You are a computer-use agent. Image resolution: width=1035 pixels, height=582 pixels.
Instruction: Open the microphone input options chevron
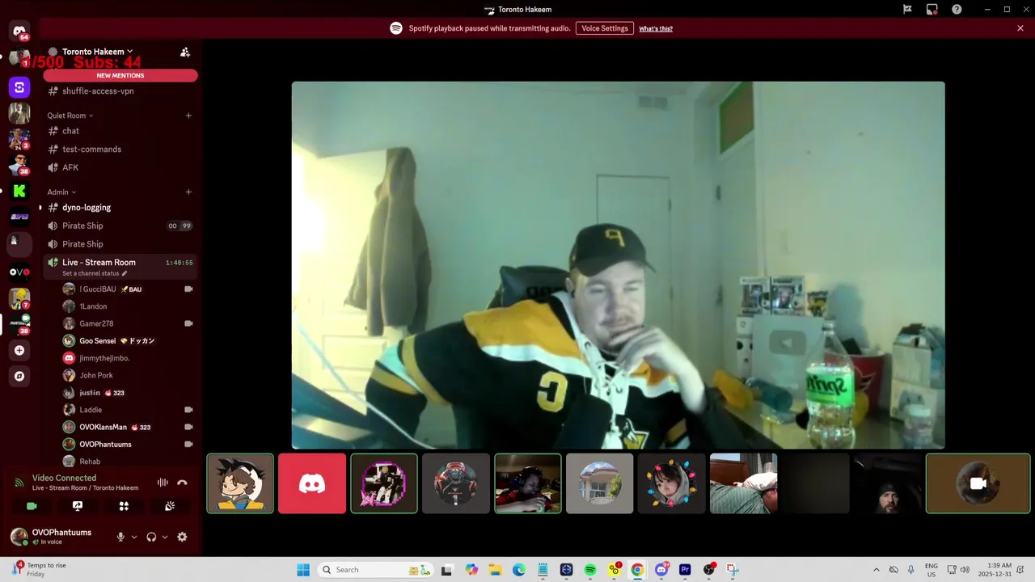[x=134, y=537]
